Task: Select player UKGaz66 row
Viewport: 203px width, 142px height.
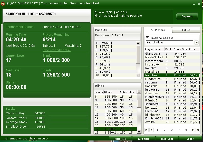Action: tap(172, 111)
